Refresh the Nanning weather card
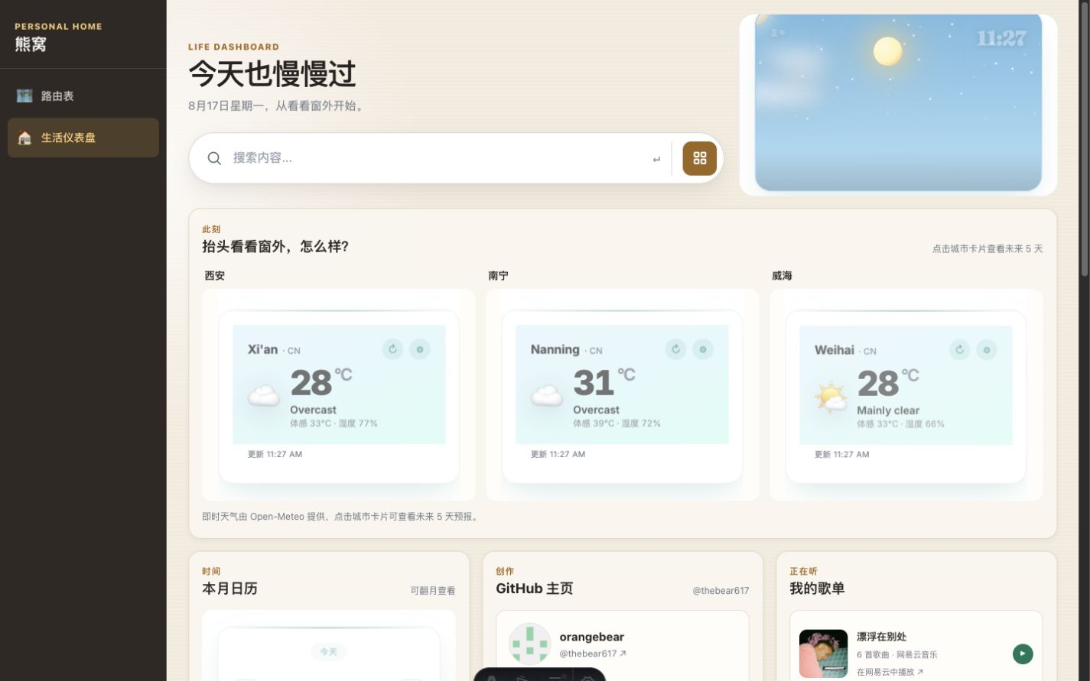The height and width of the screenshot is (681, 1090). [x=675, y=349]
